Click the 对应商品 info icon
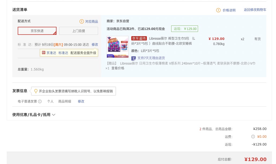The width and height of the screenshot is (276, 164). 82,21
